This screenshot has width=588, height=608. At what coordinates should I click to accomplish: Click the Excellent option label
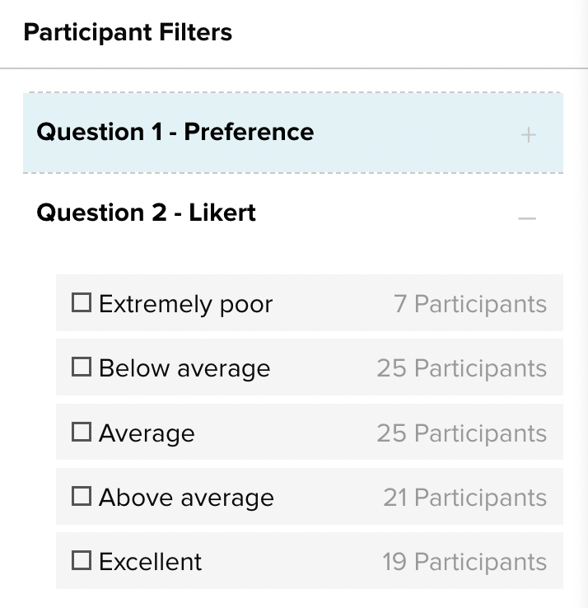pyautogui.click(x=150, y=562)
